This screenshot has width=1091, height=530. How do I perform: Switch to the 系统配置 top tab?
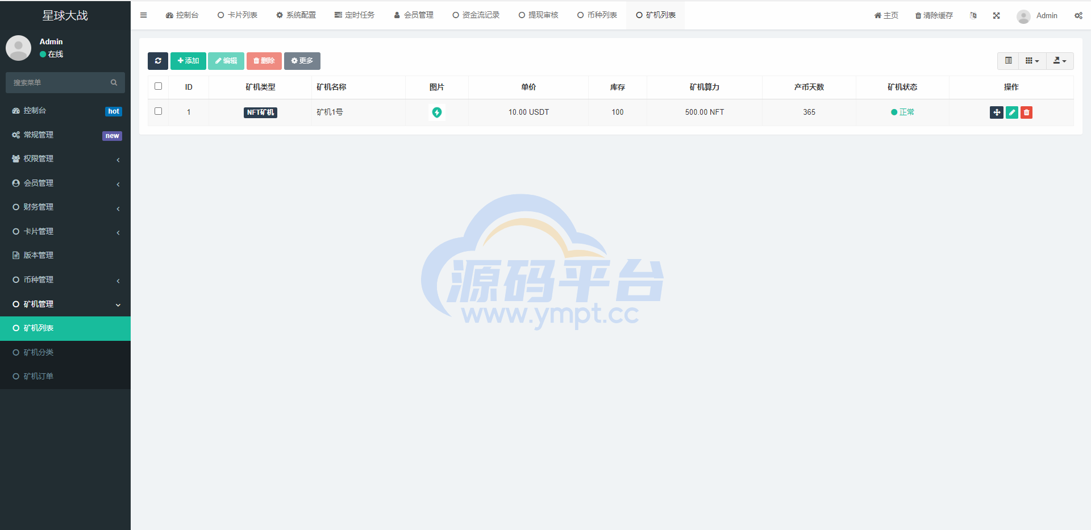coord(296,15)
